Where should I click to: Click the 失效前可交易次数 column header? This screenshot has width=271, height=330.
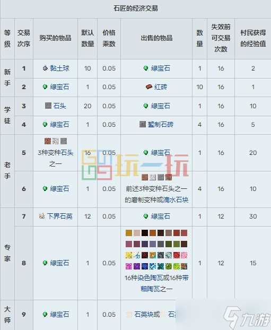click(221, 38)
